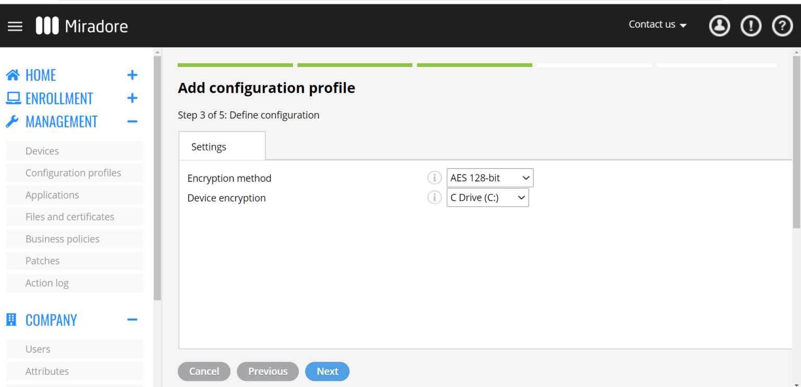801x387 pixels.
Task: Open Configuration profiles in sidebar
Action: (73, 173)
